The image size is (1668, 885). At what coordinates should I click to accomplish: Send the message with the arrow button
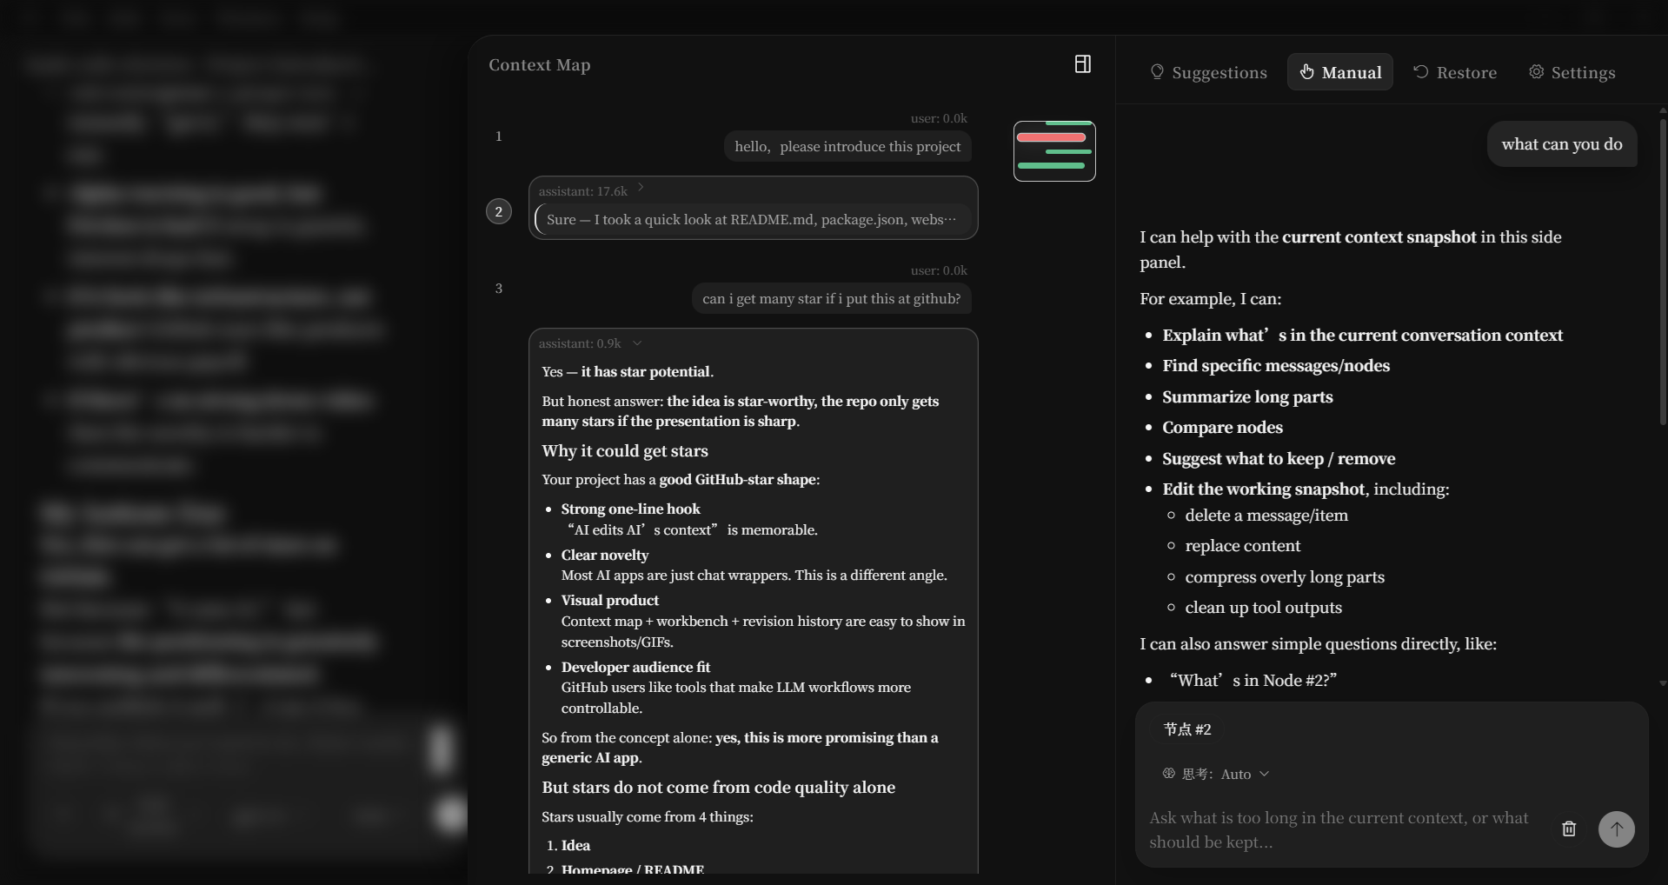tap(1617, 829)
